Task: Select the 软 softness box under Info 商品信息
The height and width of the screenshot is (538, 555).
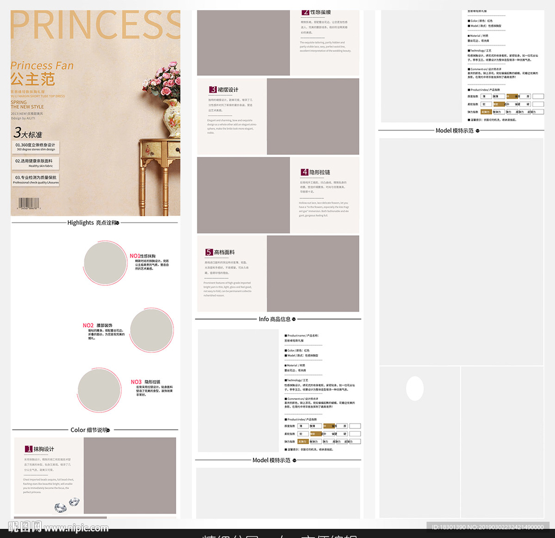Action: pos(303,433)
